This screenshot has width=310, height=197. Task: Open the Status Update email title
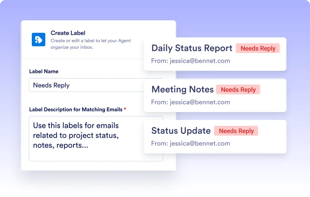pos(181,131)
